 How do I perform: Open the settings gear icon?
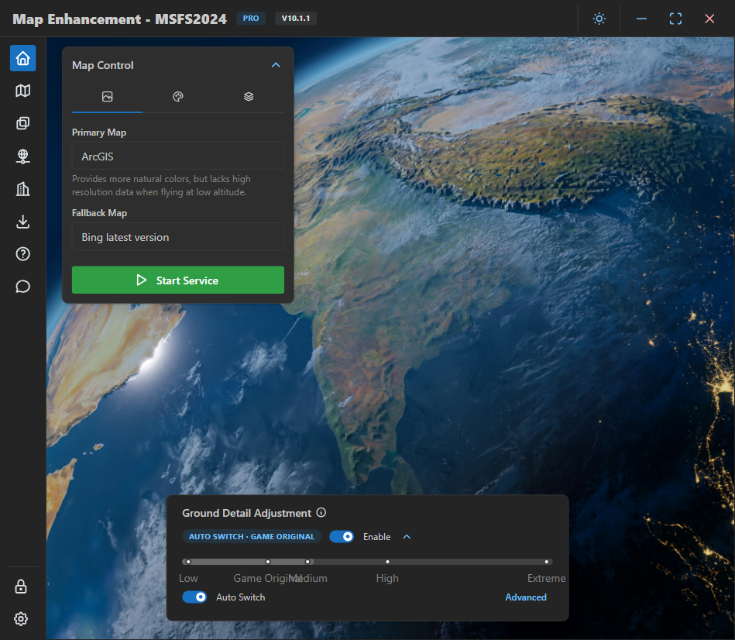[x=21, y=619]
